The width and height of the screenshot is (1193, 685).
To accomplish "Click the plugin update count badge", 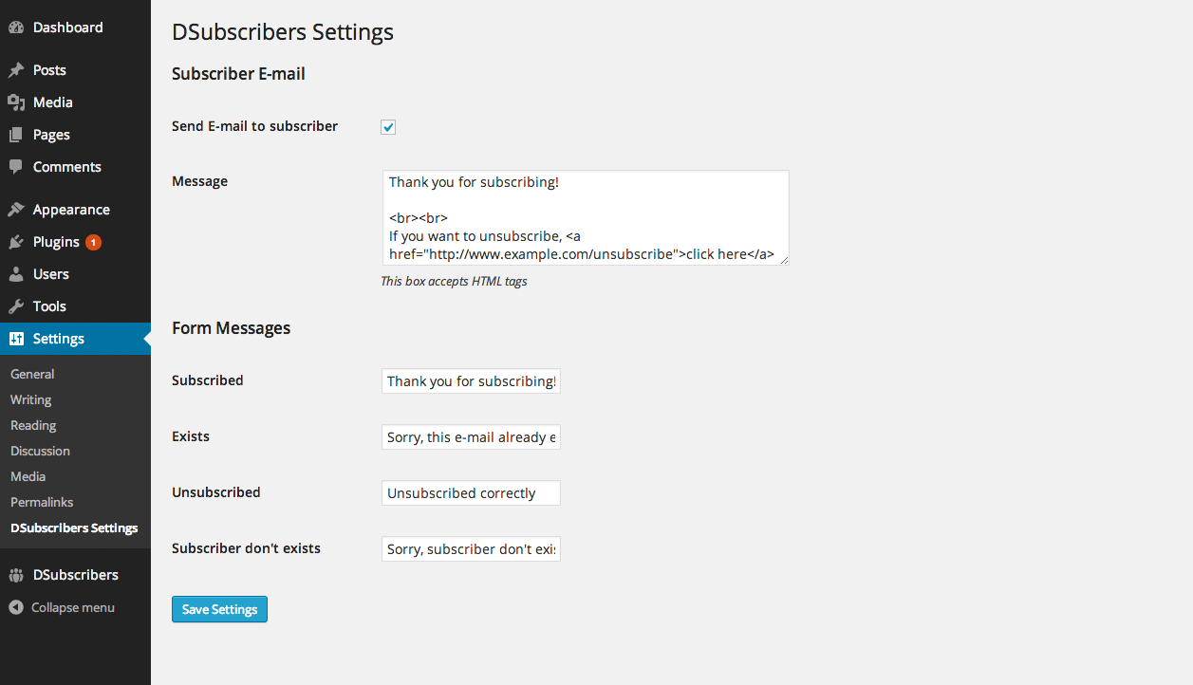I will (x=93, y=242).
